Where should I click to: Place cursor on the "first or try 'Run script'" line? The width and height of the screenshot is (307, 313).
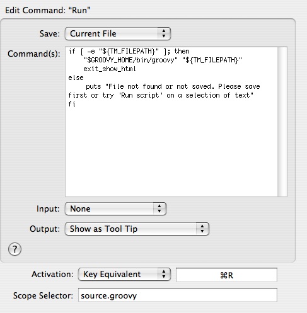pos(161,95)
